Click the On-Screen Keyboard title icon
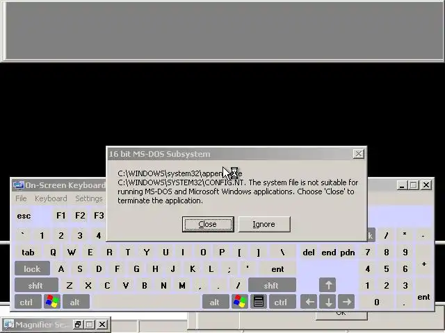445x333 pixels. (x=18, y=185)
